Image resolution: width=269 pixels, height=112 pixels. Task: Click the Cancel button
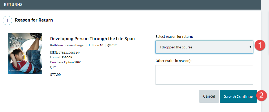click(x=209, y=96)
